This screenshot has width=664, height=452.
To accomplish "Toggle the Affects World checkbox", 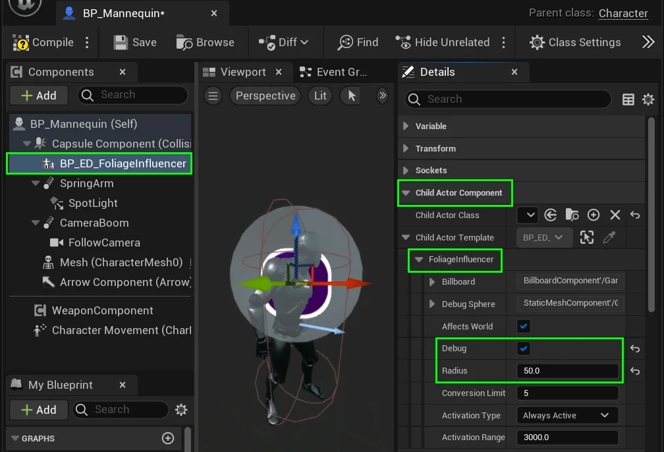I will [x=524, y=326].
